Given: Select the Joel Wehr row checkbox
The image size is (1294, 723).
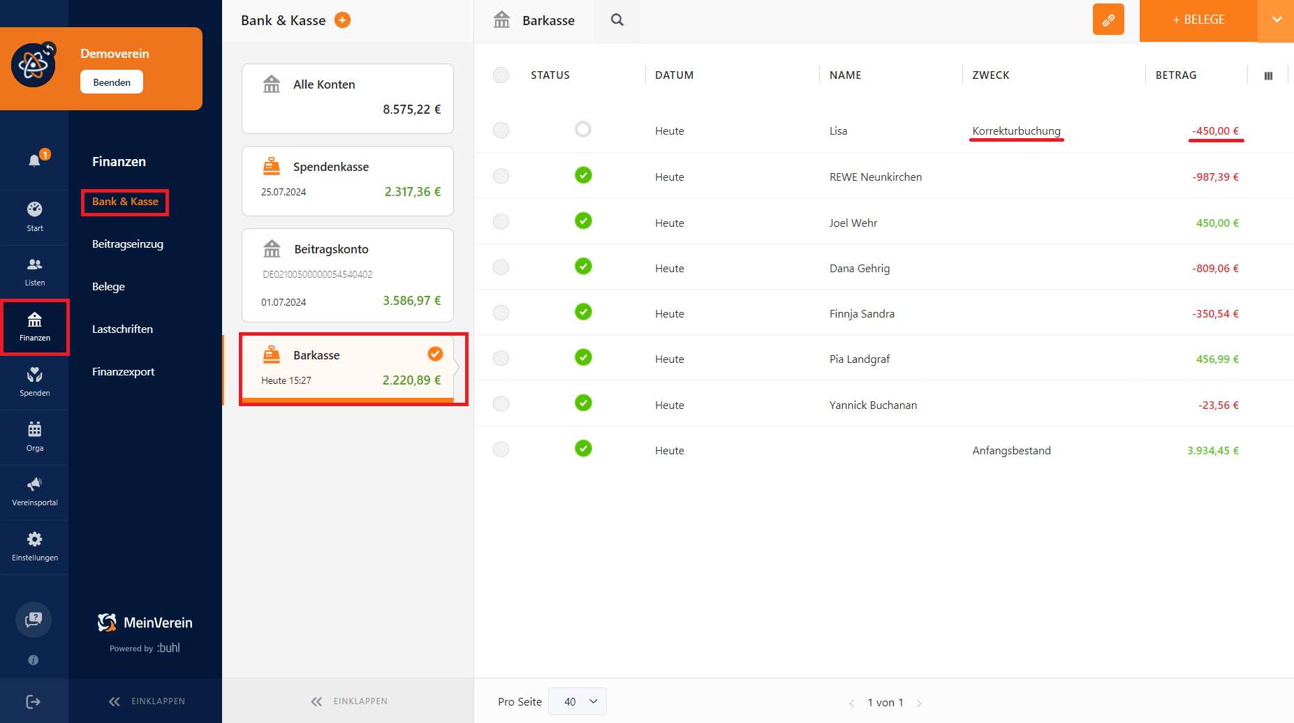Looking at the screenshot, I should pyautogui.click(x=501, y=221).
